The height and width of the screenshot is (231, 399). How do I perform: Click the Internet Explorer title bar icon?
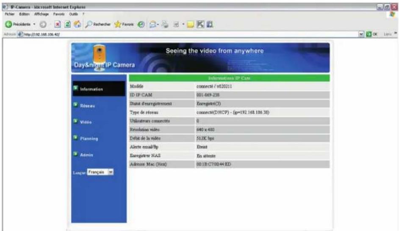point(6,7)
